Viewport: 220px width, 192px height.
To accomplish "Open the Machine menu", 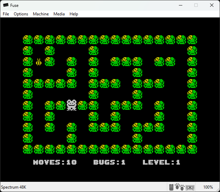I will [41, 14].
